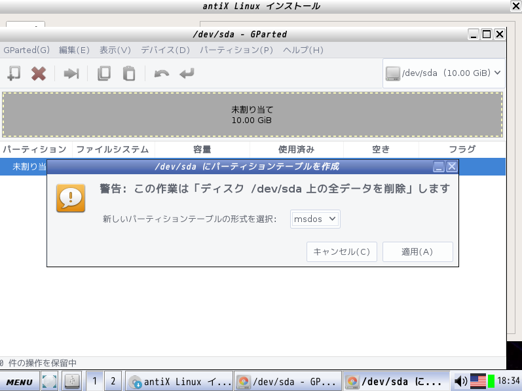Open the msdos partition table type dropdown
Screen dimensions: 522x391
point(315,219)
